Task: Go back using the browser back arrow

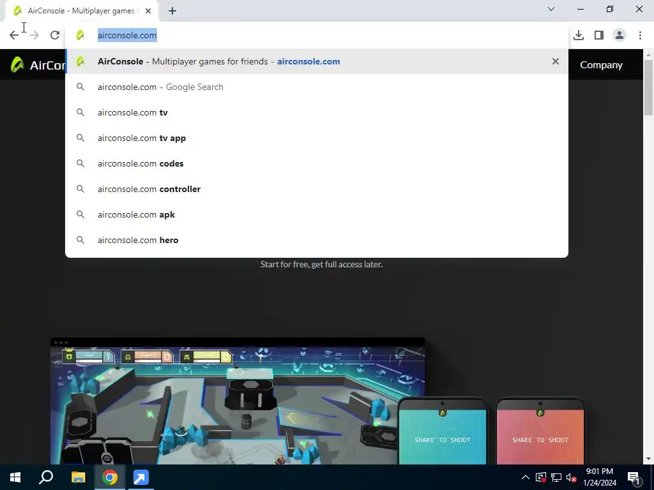Action: [x=14, y=36]
